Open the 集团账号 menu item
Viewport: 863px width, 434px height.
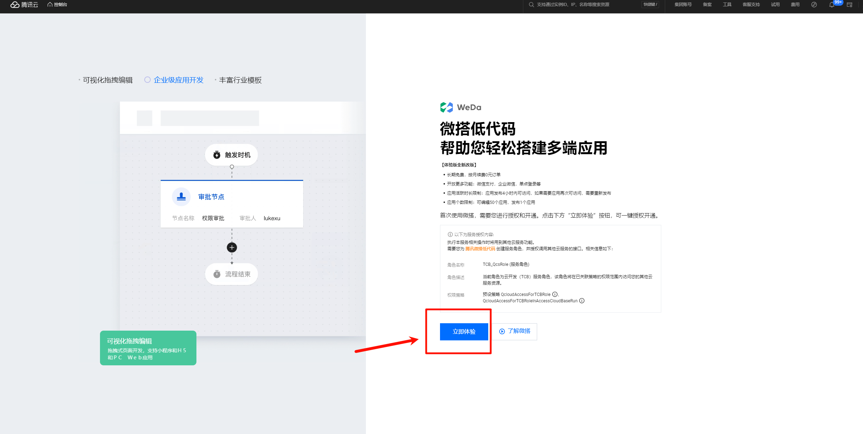[x=683, y=5]
